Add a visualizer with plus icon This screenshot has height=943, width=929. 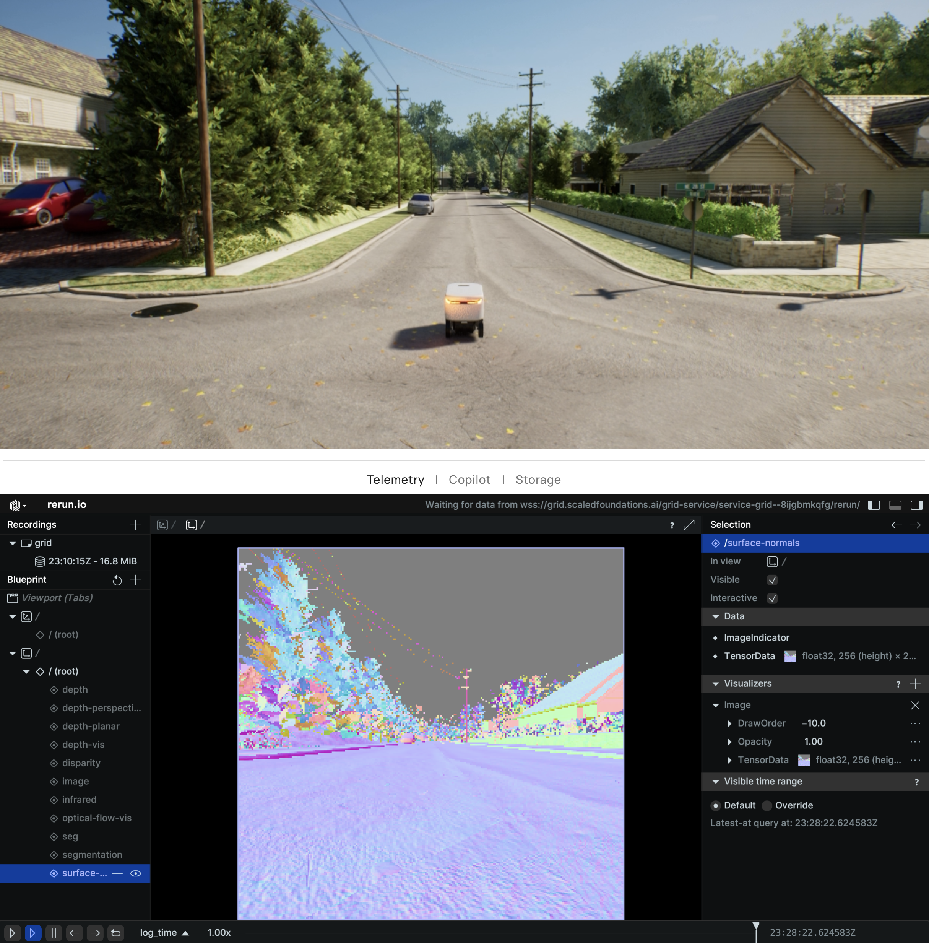pos(915,684)
